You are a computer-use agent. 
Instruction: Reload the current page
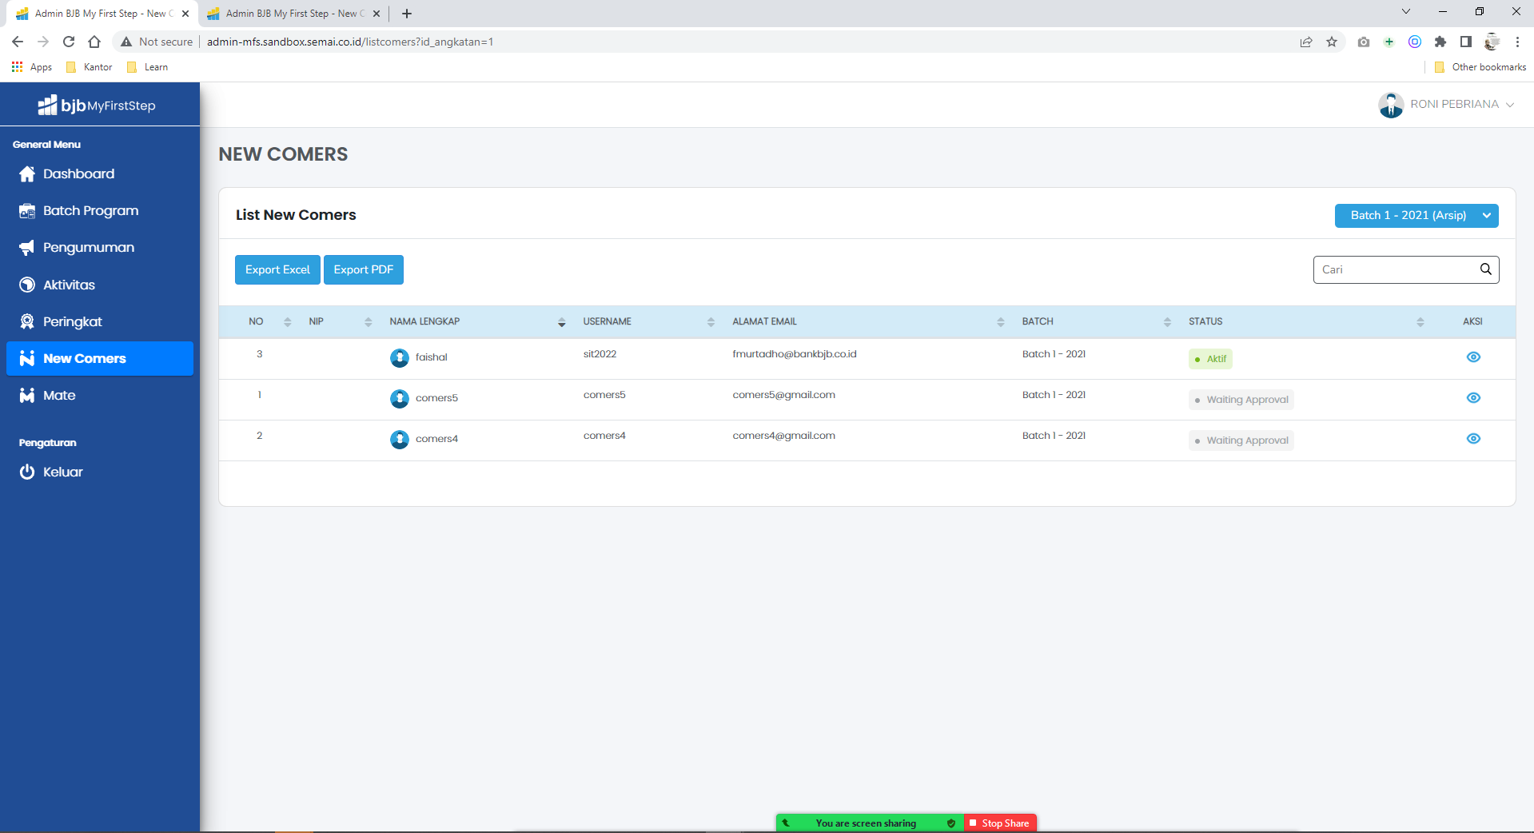coord(69,42)
